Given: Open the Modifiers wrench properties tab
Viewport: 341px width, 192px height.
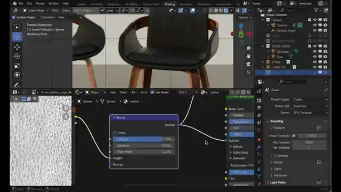Looking at the screenshot, I should (x=259, y=147).
